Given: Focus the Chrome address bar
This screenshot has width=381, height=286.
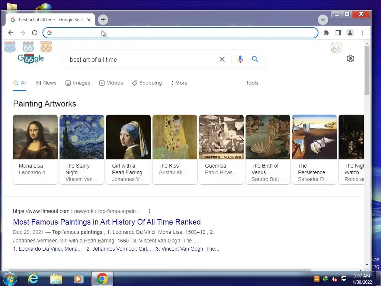Looking at the screenshot, I should tap(180, 33).
